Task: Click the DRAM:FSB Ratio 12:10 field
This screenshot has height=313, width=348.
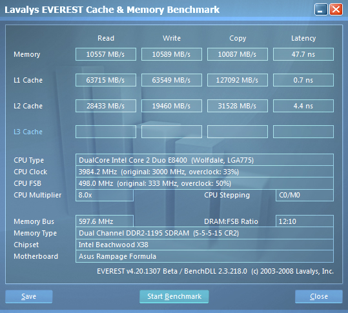Action: (305, 221)
